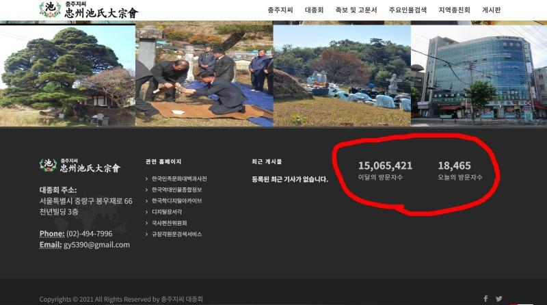
Task: Click the header 忠州池氏大宗會 logo
Action: [89, 10]
